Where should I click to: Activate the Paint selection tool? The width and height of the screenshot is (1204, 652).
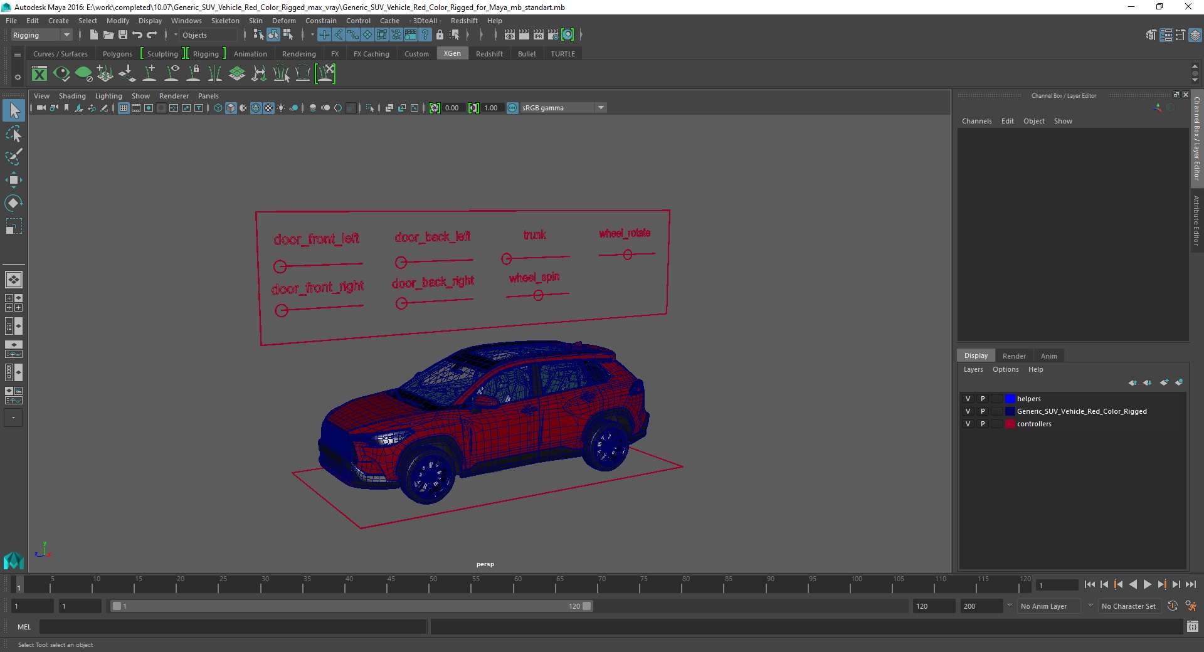click(x=14, y=157)
